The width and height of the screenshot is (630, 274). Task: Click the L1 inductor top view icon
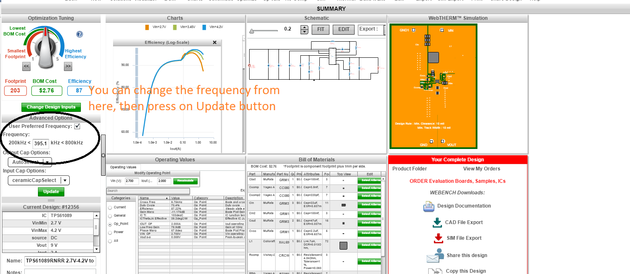[x=343, y=246]
